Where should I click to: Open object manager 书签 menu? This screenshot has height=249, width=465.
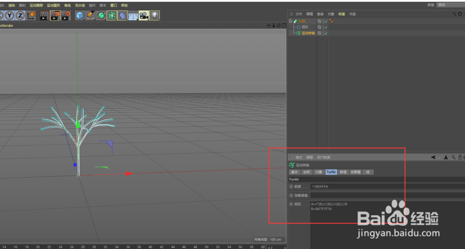[x=352, y=14]
